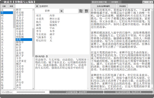The height and width of the screenshot is (98, 154).
Task: Open the 星达软件 教程 下载 link
Action: pos(99,2)
